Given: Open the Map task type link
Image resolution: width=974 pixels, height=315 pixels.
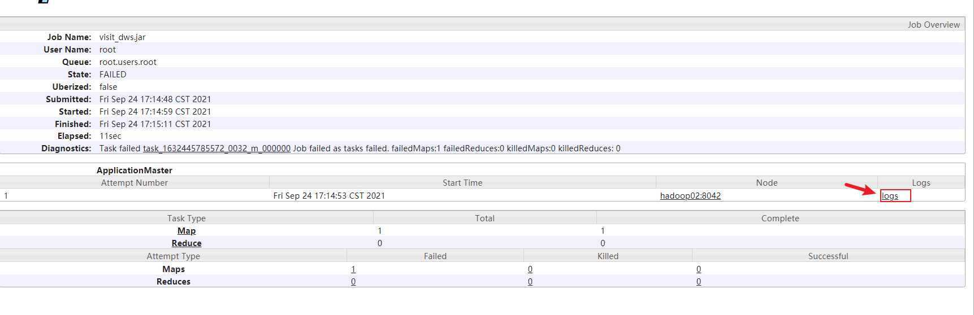Looking at the screenshot, I should (187, 231).
